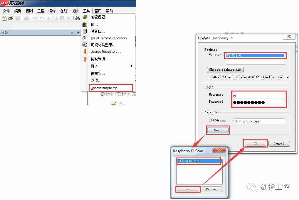Click the red X delete icon
Screen dimensions: 299x200
[69, 18]
